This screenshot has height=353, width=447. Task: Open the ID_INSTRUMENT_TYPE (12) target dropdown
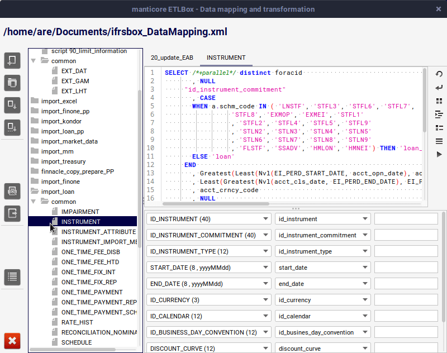tap(209, 251)
